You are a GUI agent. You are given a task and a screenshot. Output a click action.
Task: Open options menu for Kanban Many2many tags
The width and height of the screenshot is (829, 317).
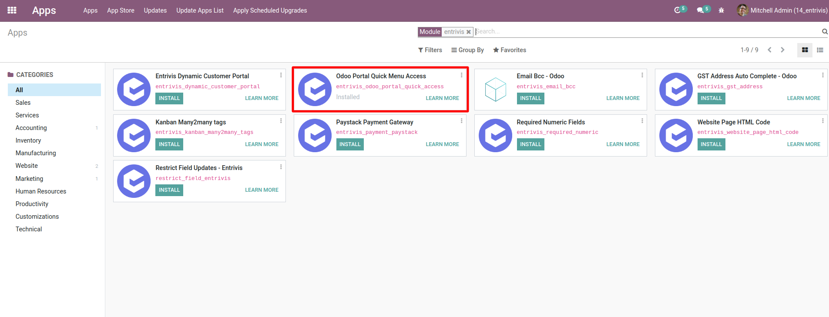click(x=281, y=121)
